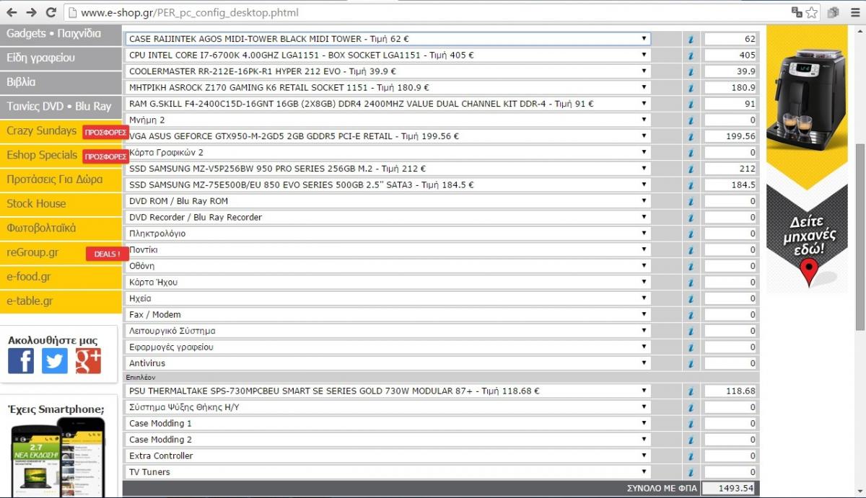
Task: Open the Google Plus follow icon
Action: pyautogui.click(x=88, y=360)
